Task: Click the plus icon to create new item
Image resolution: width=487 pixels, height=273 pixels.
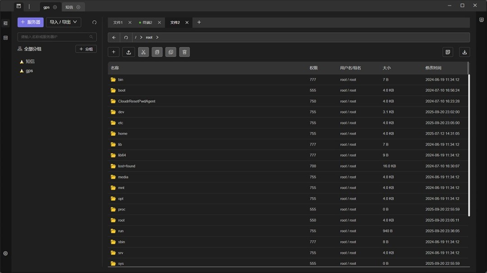Action: (x=114, y=52)
